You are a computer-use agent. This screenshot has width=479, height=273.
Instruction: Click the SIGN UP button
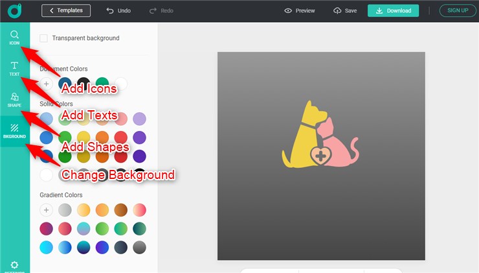[x=457, y=10]
